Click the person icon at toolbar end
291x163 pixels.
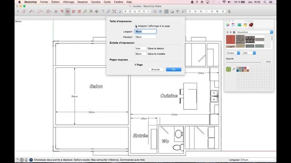tap(229, 11)
